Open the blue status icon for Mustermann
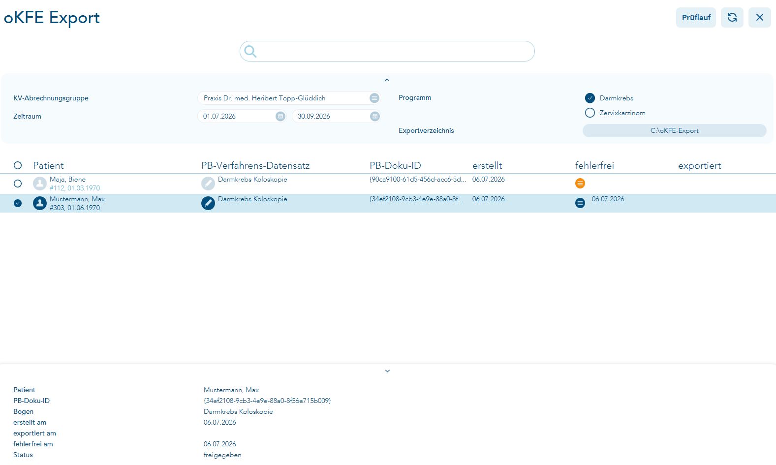776x465 pixels. tap(580, 203)
